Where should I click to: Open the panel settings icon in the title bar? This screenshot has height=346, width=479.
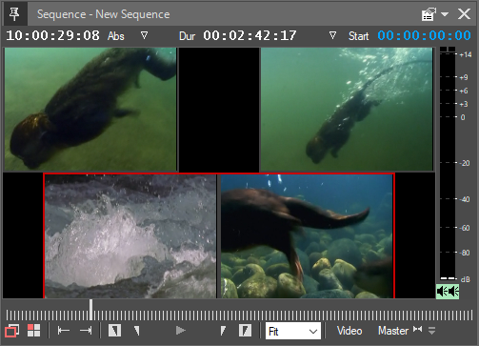coord(429,14)
